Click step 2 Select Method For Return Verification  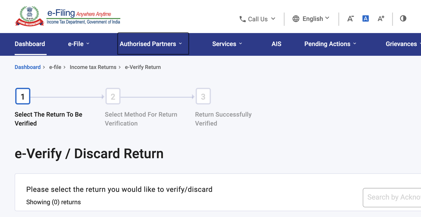coord(113,96)
